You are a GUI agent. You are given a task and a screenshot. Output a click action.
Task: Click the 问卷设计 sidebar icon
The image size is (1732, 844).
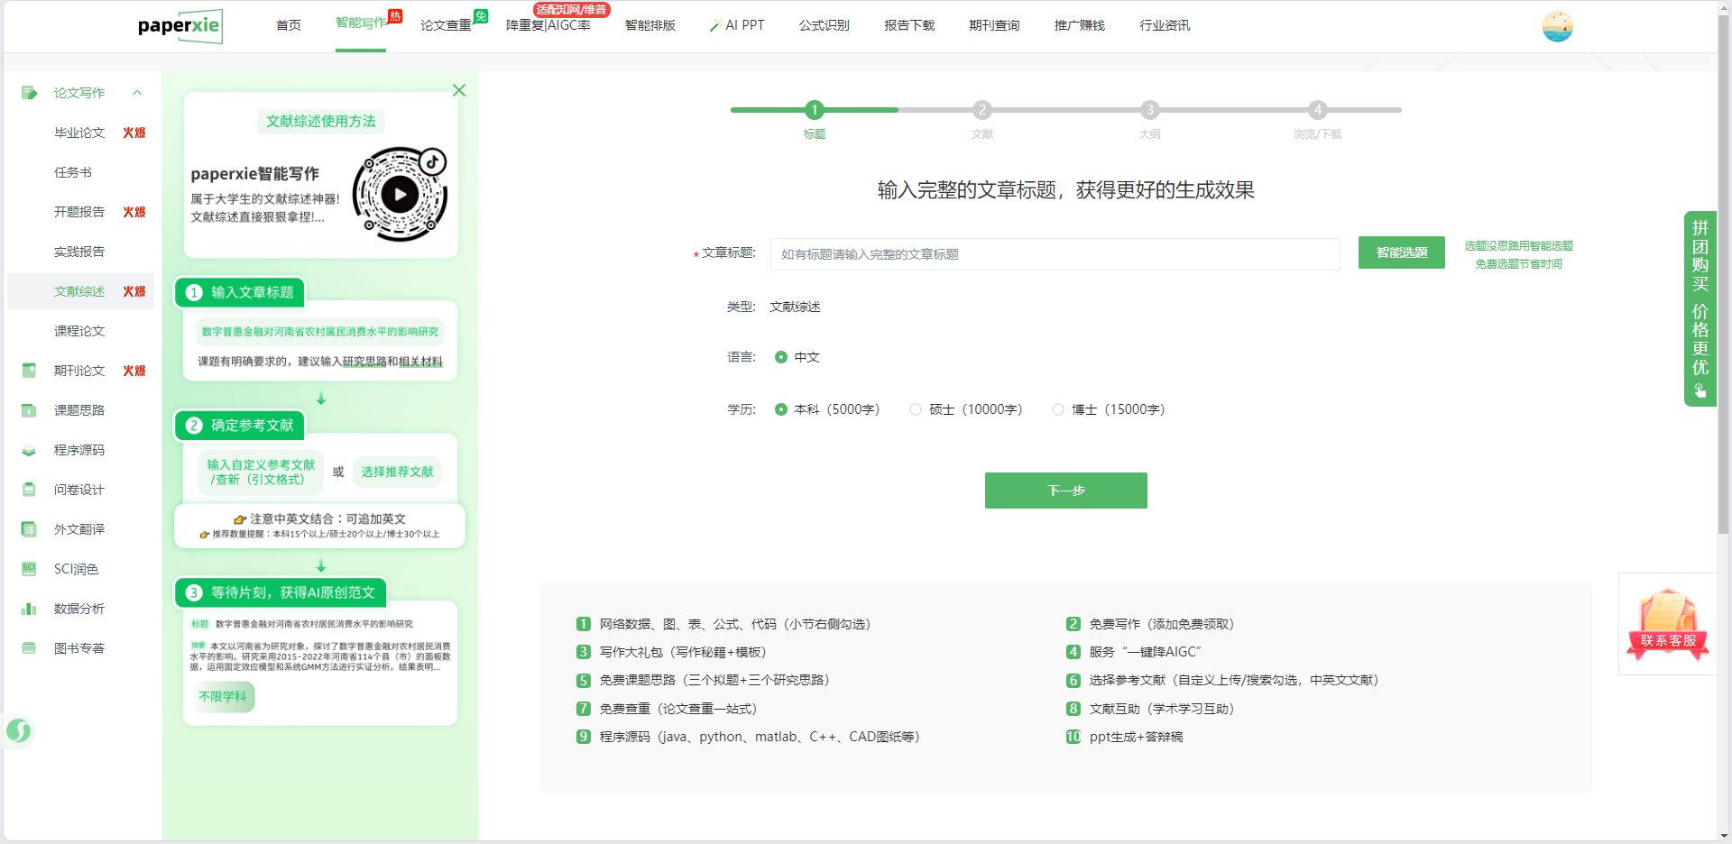(x=29, y=490)
